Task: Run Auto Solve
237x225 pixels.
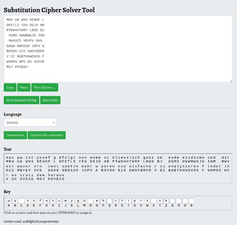Action: 50,100
